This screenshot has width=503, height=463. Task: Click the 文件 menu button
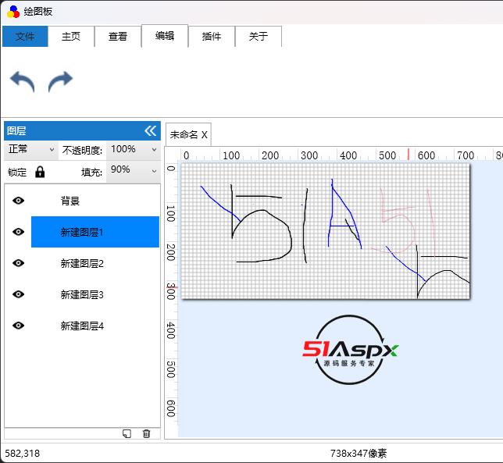tap(25, 36)
